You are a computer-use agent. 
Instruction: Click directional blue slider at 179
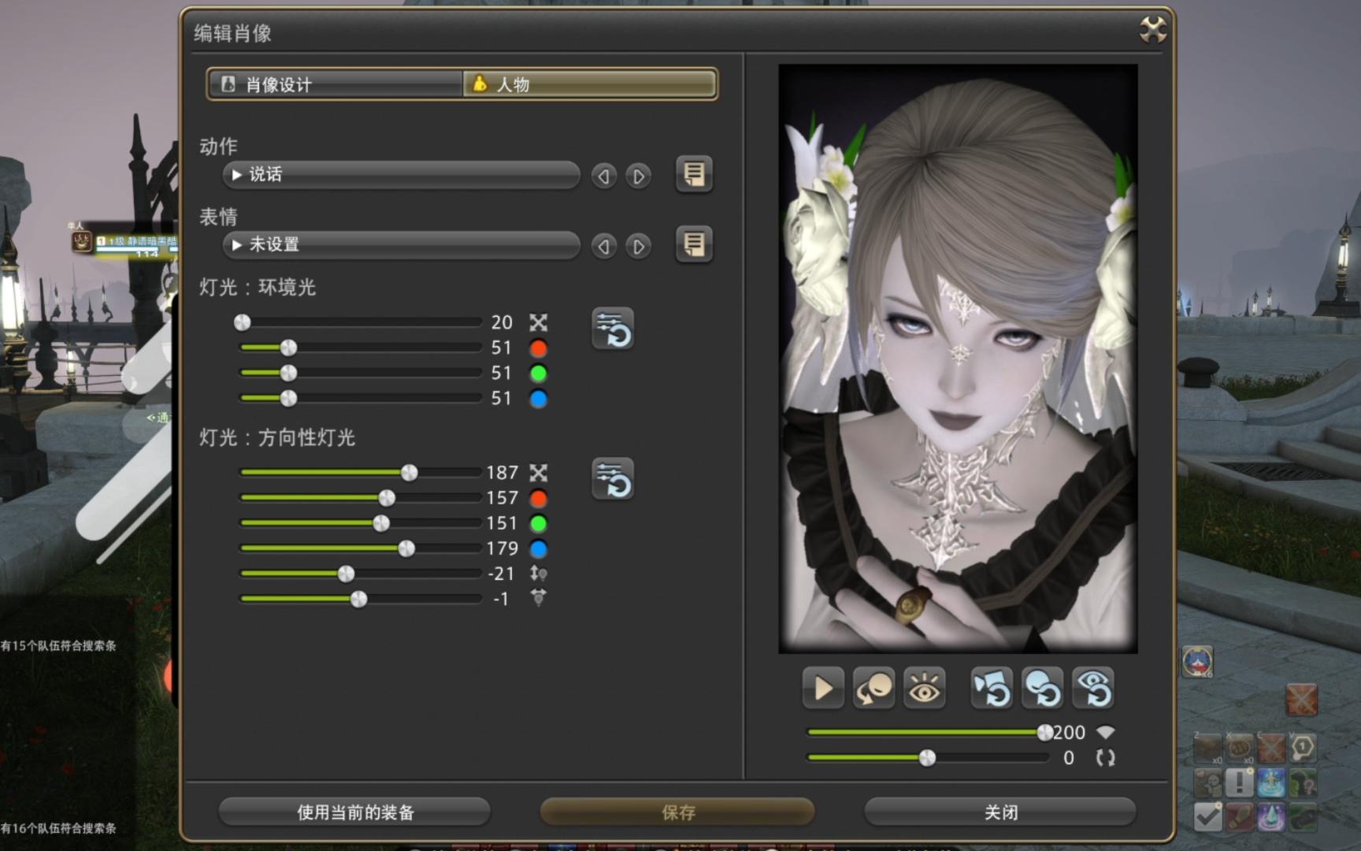tap(361, 548)
